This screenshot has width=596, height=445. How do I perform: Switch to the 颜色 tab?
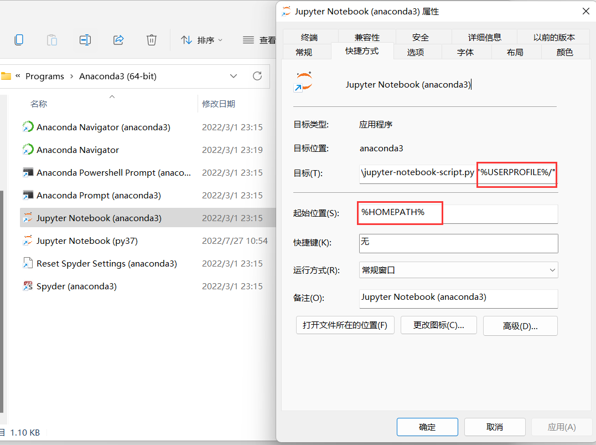coord(564,52)
